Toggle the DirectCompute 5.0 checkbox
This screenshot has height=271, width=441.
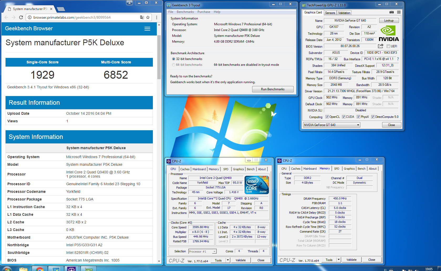[x=373, y=117]
